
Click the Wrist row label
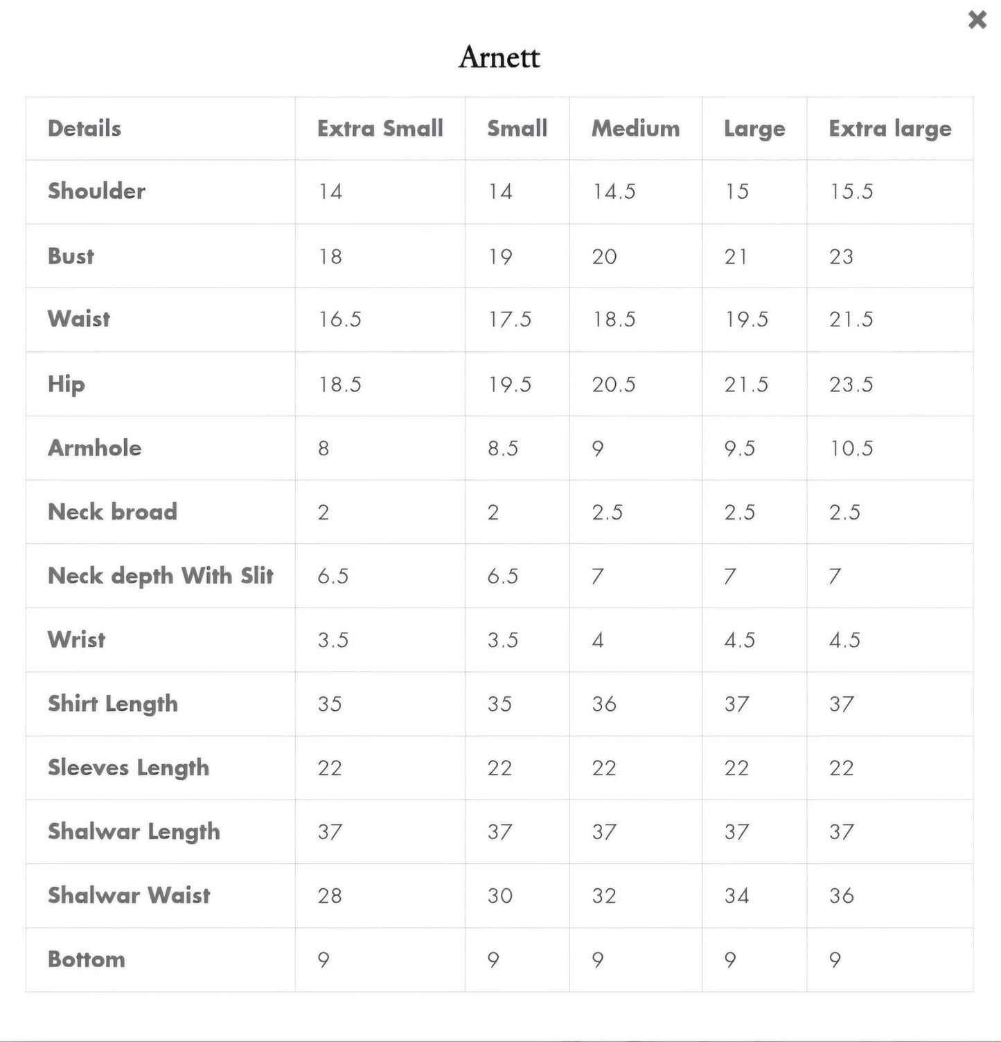coord(77,639)
